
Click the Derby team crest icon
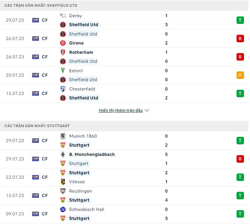pos(63,16)
